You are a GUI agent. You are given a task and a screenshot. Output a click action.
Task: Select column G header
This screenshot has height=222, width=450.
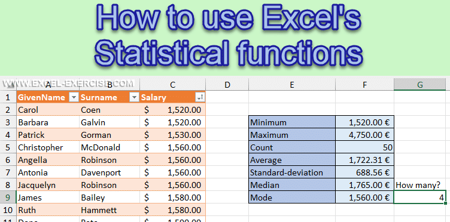(x=419, y=84)
